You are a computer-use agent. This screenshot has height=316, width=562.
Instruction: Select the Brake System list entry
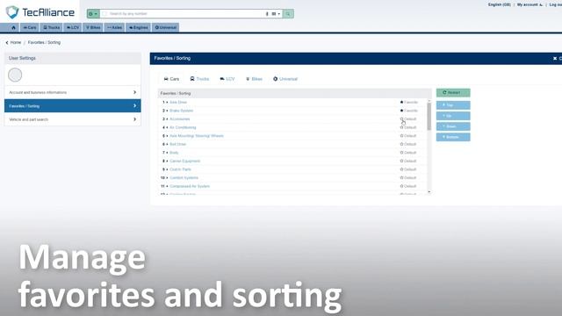[x=181, y=111]
